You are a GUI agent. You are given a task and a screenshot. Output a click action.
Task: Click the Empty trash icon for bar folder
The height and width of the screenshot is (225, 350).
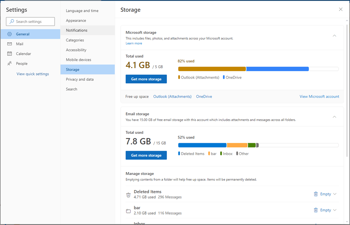(x=316, y=210)
